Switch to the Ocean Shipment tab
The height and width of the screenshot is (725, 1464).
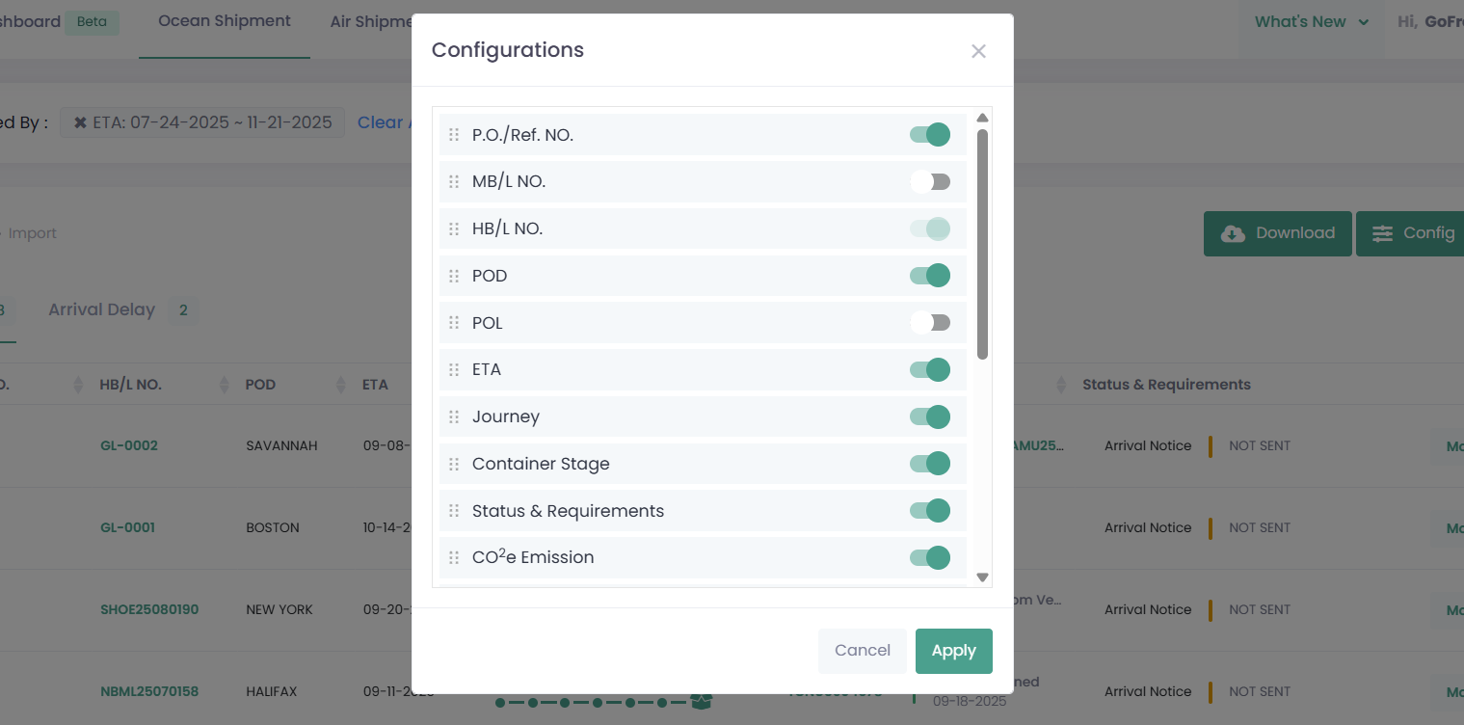(x=224, y=21)
